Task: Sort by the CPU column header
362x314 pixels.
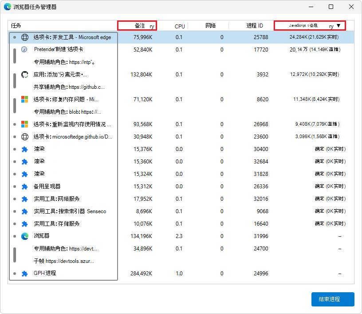Action: (180, 26)
